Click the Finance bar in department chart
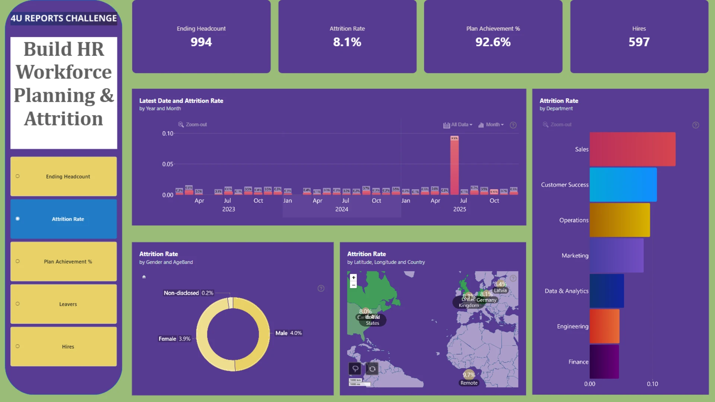The width and height of the screenshot is (715, 402). coord(604,361)
